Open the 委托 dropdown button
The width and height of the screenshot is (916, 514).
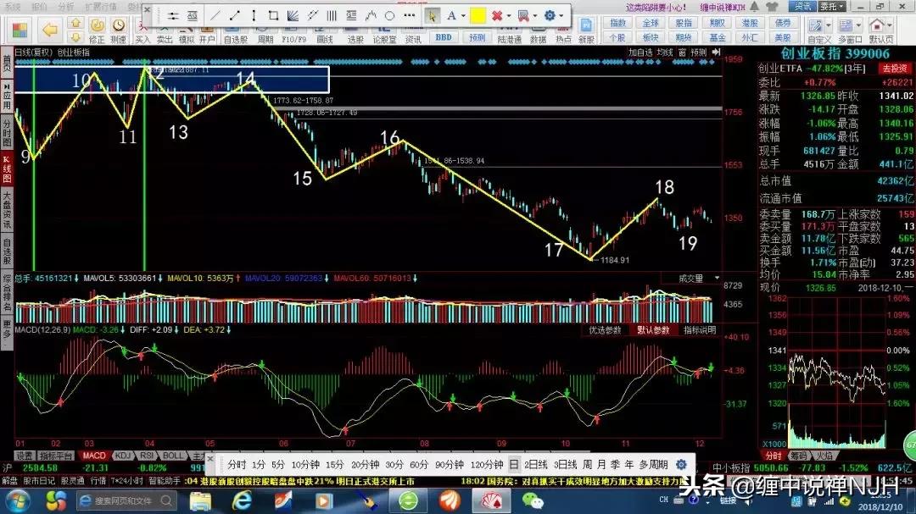[x=832, y=7]
